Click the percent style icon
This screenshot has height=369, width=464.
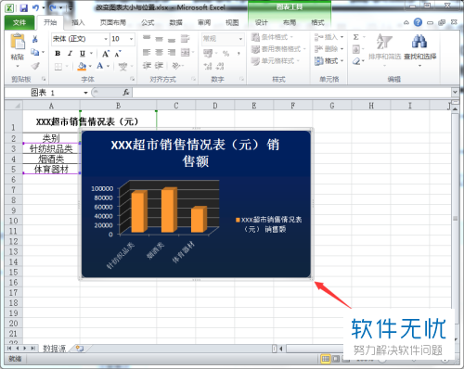[x=226, y=54]
